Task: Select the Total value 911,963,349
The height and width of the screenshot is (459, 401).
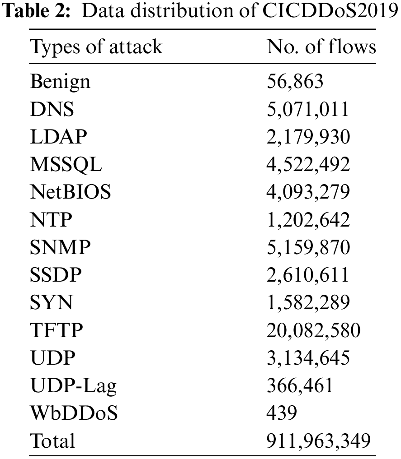Action: [x=319, y=441]
